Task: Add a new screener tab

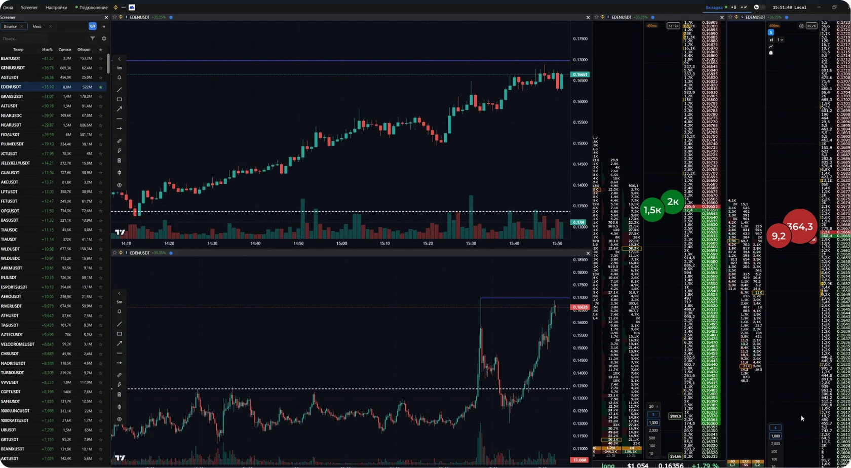Action: (x=104, y=26)
